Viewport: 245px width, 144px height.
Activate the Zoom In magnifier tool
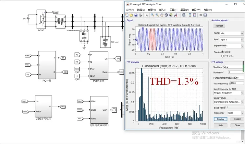152,15
